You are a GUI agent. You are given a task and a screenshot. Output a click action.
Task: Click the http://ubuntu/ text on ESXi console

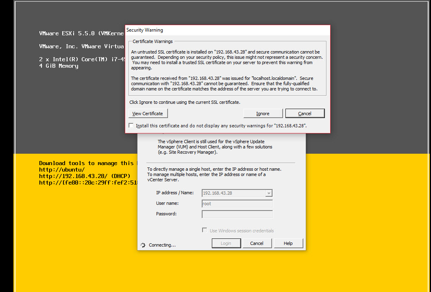pos(62,170)
